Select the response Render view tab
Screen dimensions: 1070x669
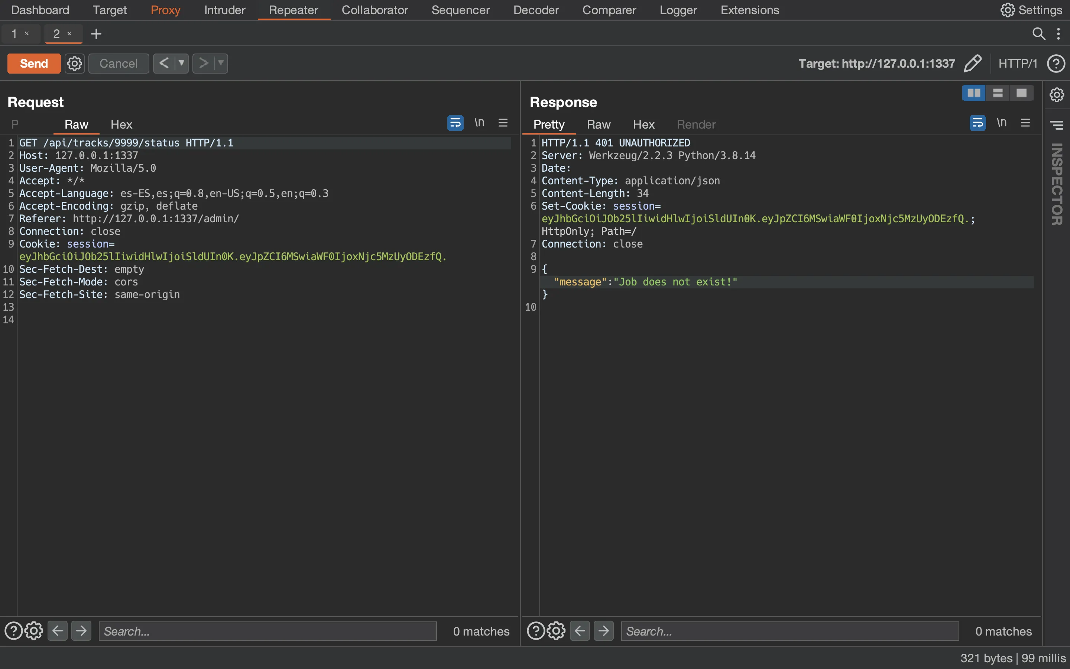tap(696, 125)
